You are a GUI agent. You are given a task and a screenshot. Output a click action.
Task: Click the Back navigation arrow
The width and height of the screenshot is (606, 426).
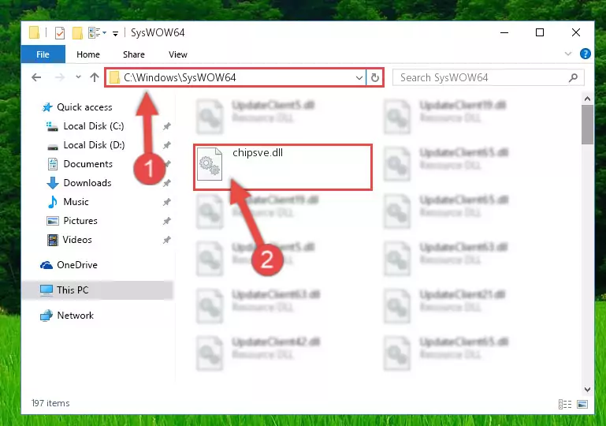pyautogui.click(x=36, y=77)
